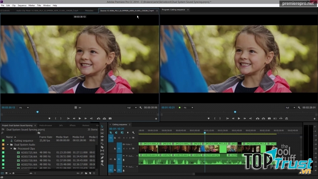
Task: Toggle Linked Selection in timeline
Action: [x=122, y=132]
